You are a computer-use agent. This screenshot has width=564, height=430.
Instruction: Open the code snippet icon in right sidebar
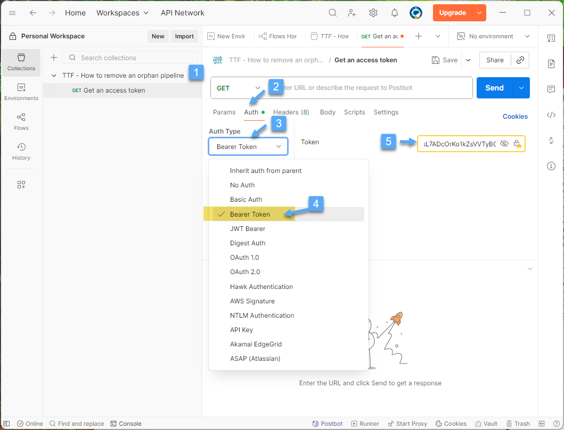pos(551,115)
